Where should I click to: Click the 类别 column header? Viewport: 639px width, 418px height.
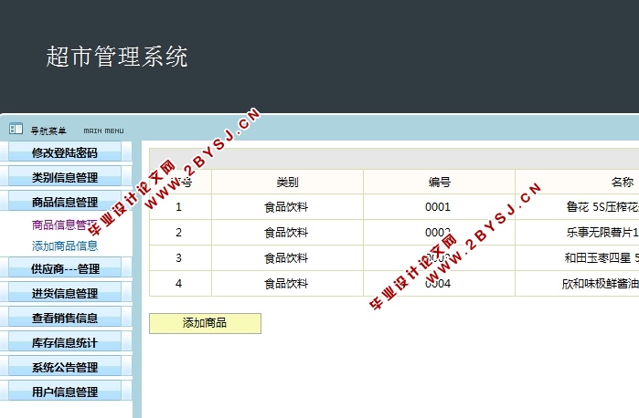pos(287,182)
